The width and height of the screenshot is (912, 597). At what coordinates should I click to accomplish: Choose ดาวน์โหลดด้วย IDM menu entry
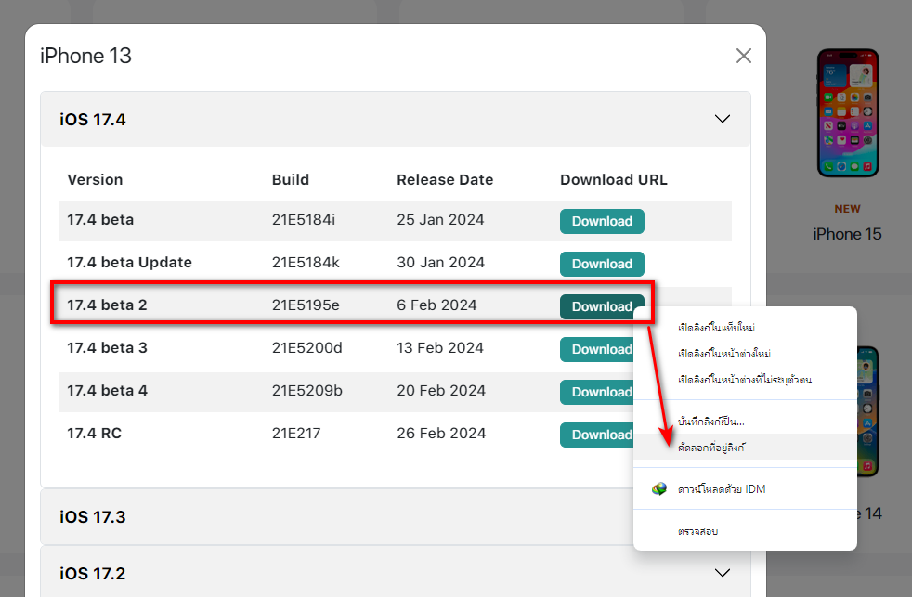point(745,489)
